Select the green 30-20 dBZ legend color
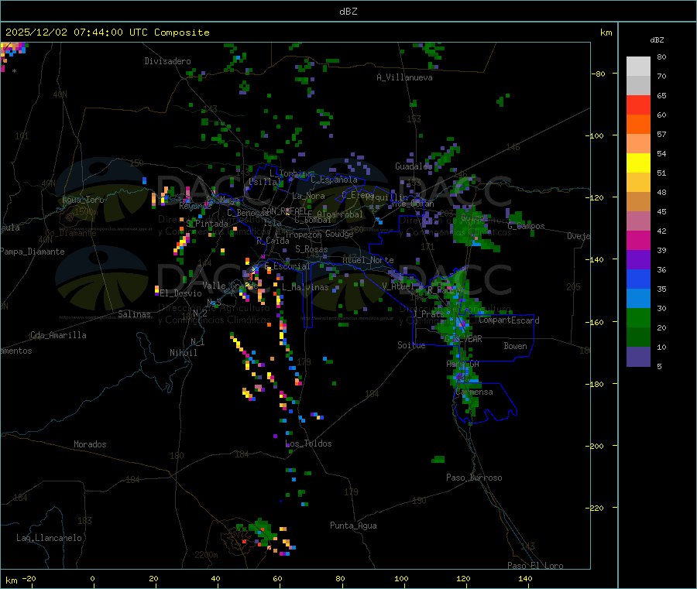The height and width of the screenshot is (589, 697). (638, 317)
